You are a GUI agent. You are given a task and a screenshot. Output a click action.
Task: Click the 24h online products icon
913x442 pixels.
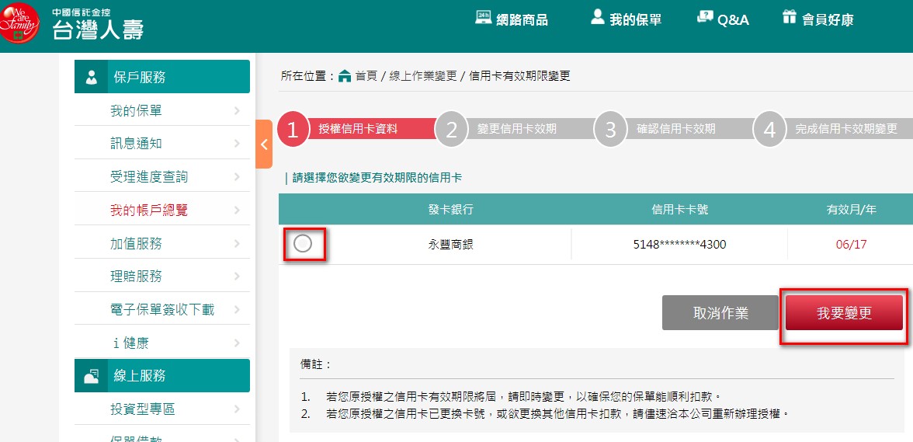click(x=483, y=19)
